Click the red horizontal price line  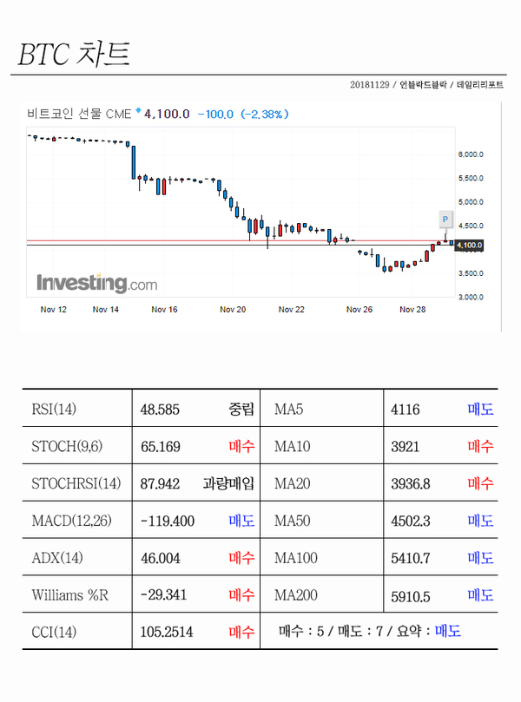coord(241,241)
